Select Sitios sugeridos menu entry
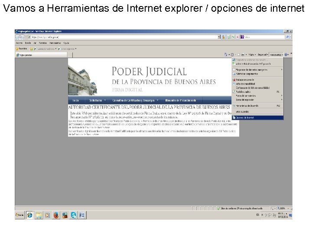 click(x=258, y=112)
